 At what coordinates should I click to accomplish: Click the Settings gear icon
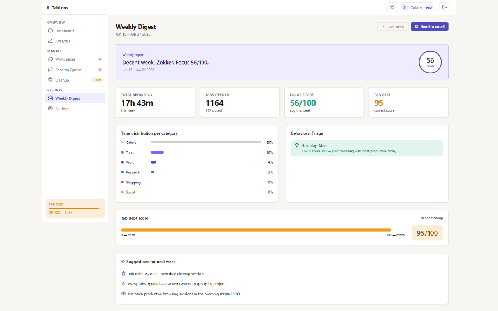50,108
